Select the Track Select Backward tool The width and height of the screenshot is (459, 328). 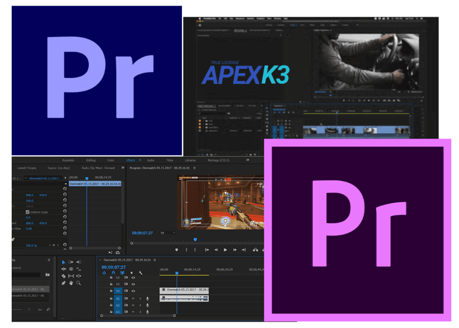tap(78, 262)
